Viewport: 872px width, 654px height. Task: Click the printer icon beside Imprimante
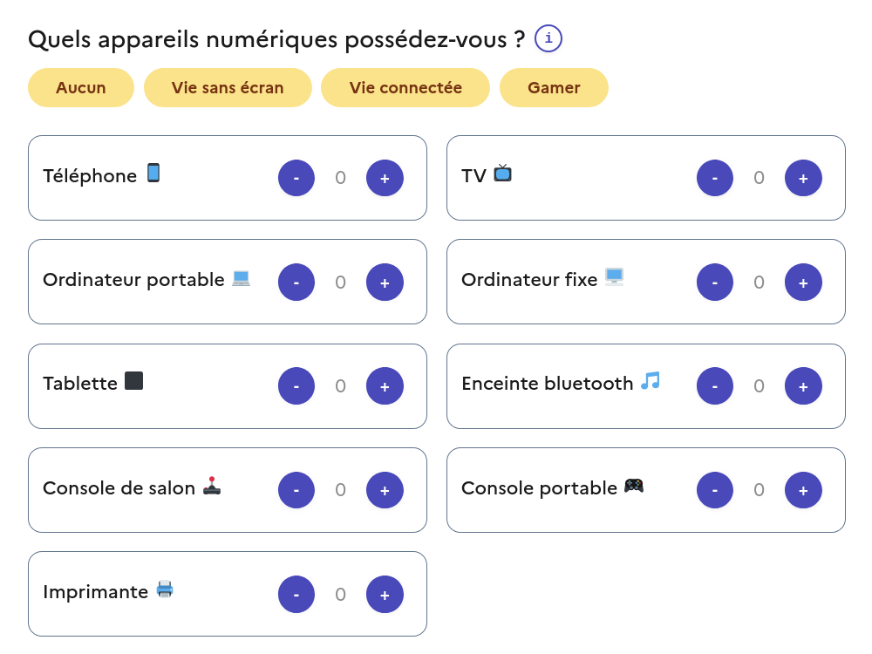[165, 589]
